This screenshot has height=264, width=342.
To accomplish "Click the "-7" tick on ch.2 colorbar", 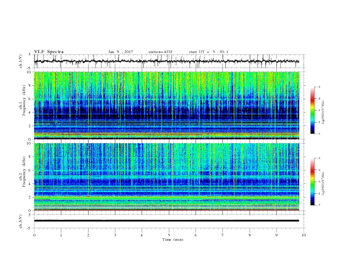I will (318, 205).
